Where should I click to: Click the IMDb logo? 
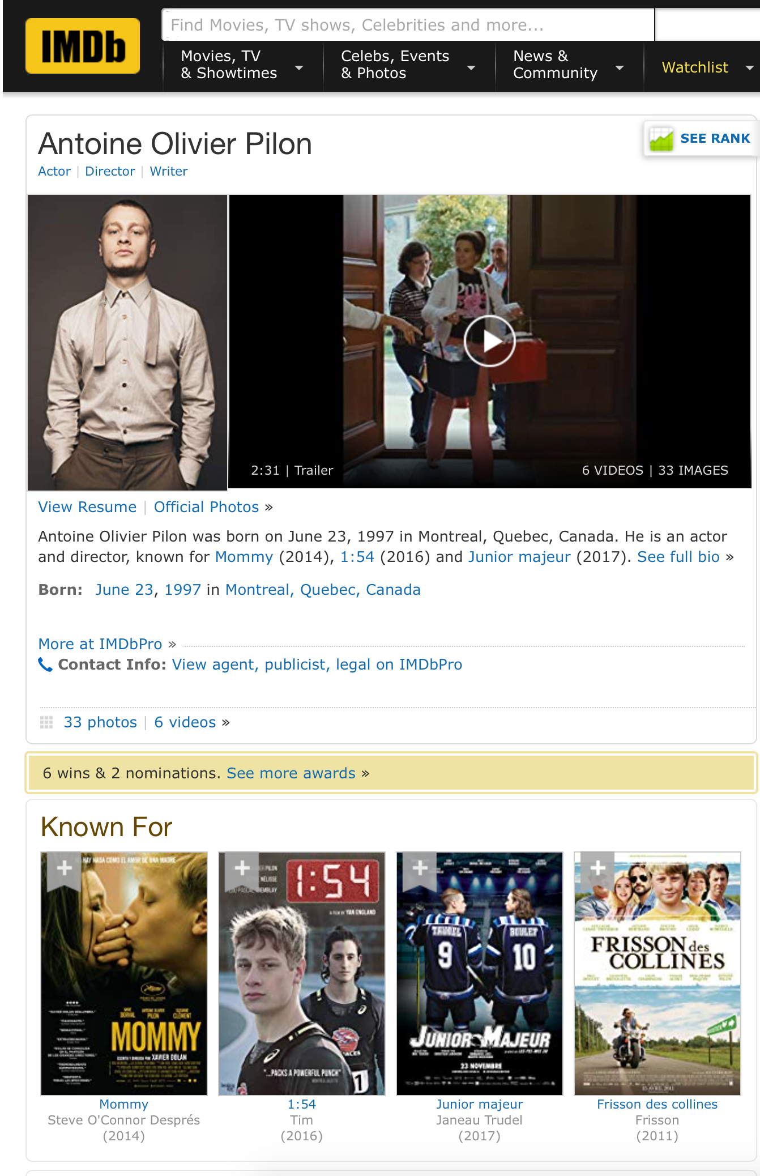coord(83,46)
